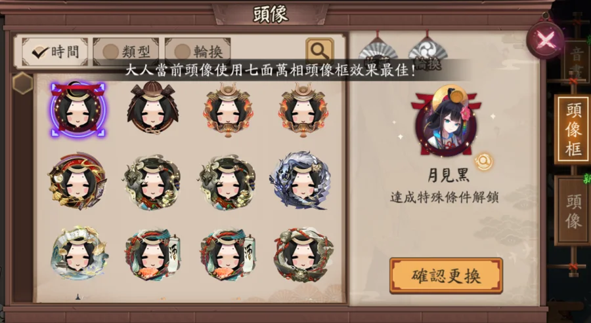The height and width of the screenshot is (323, 591).
Task: Click the magnifying glass search icon
Action: [x=320, y=50]
